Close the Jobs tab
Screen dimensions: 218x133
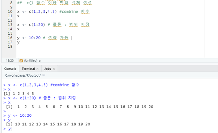[54, 69]
